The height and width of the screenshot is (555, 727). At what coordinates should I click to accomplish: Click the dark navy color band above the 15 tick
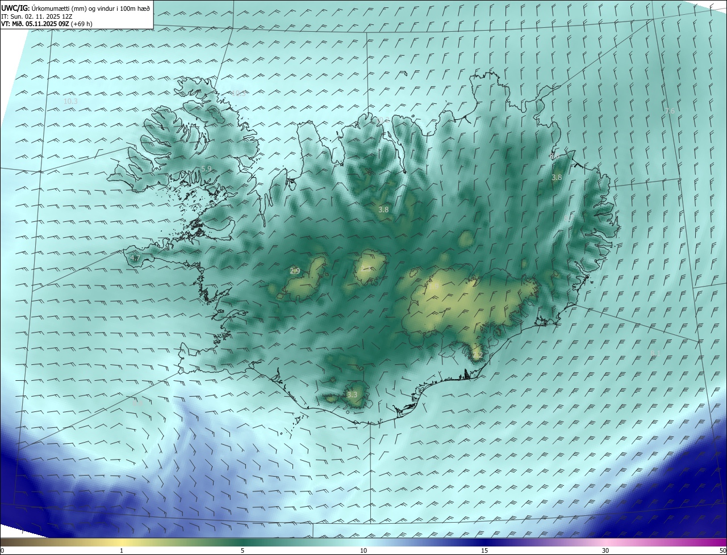pyautogui.click(x=484, y=542)
